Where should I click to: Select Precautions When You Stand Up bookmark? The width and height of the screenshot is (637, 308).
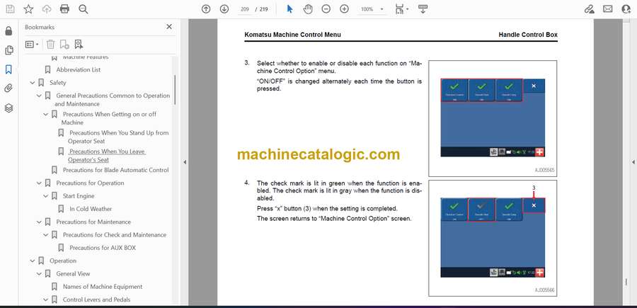(118, 137)
